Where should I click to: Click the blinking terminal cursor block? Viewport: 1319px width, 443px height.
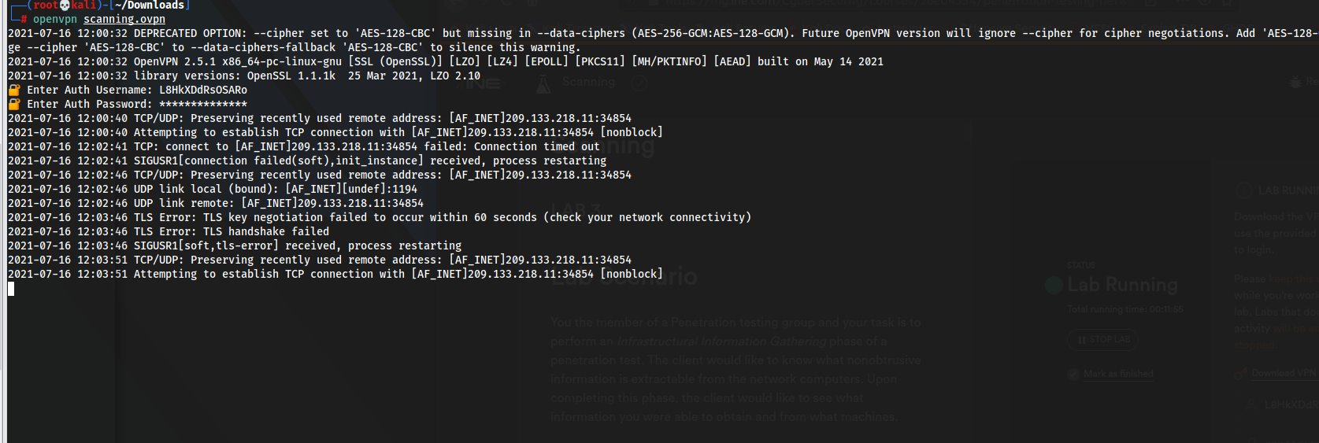(x=11, y=289)
